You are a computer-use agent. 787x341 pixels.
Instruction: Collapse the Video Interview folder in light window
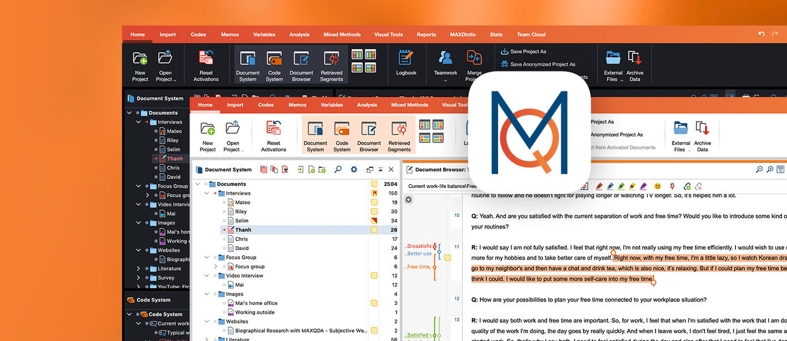(x=206, y=276)
